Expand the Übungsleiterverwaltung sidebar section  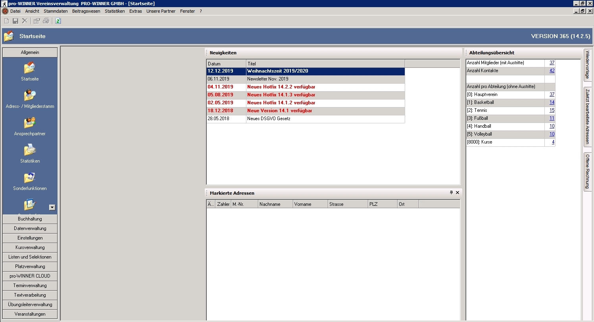[30, 305]
